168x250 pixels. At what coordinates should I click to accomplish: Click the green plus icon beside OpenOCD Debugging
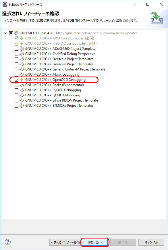(x=22, y=80)
